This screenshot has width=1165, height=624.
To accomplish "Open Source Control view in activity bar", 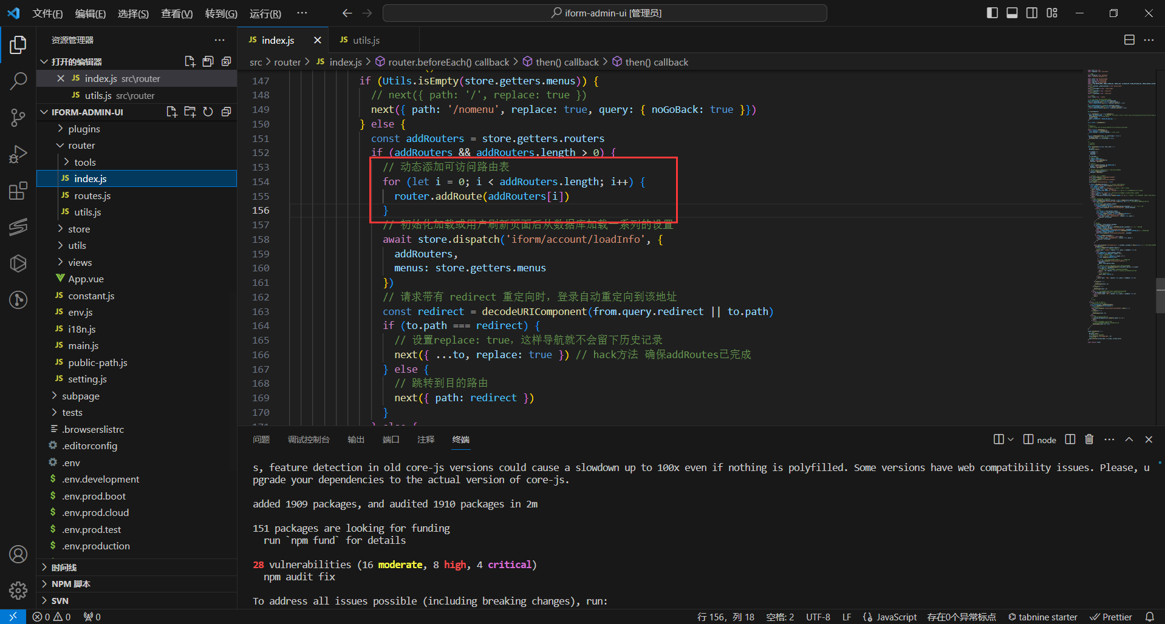I will point(18,117).
